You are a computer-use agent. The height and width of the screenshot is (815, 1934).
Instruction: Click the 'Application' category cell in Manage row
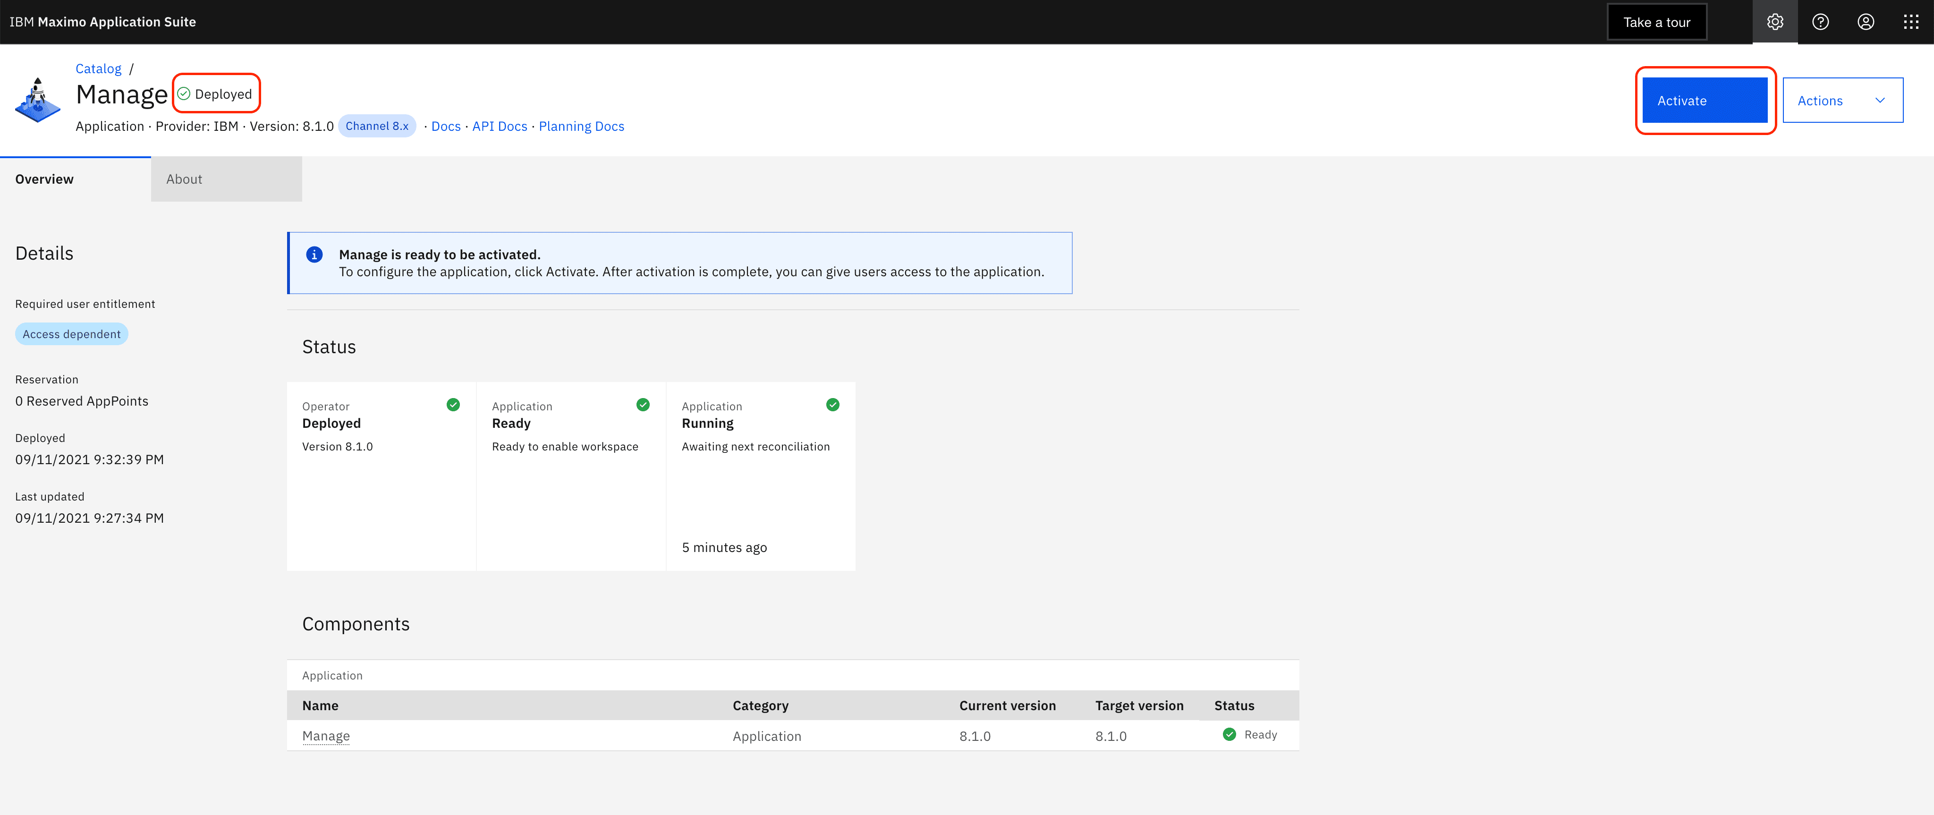[767, 736]
